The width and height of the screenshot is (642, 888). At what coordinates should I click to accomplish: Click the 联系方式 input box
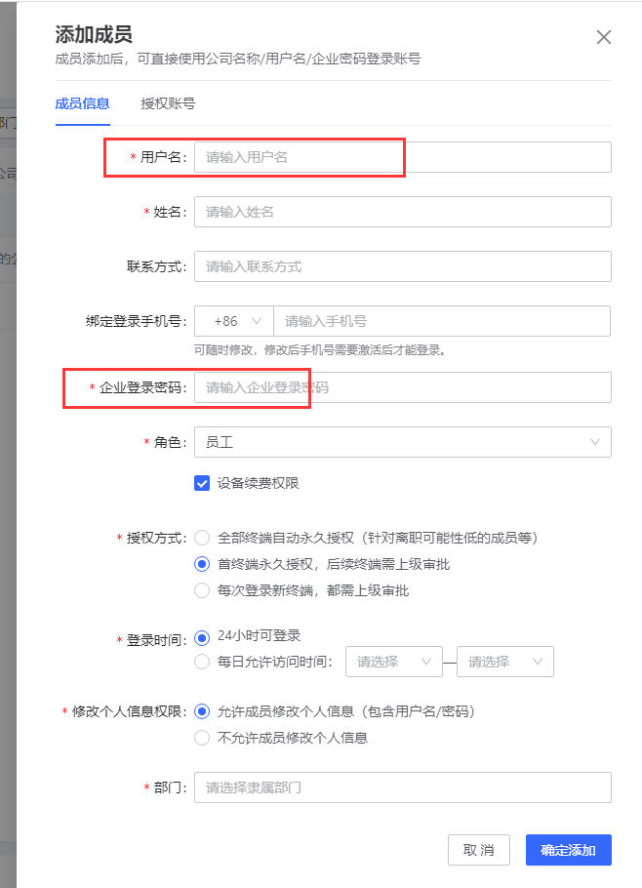402,266
